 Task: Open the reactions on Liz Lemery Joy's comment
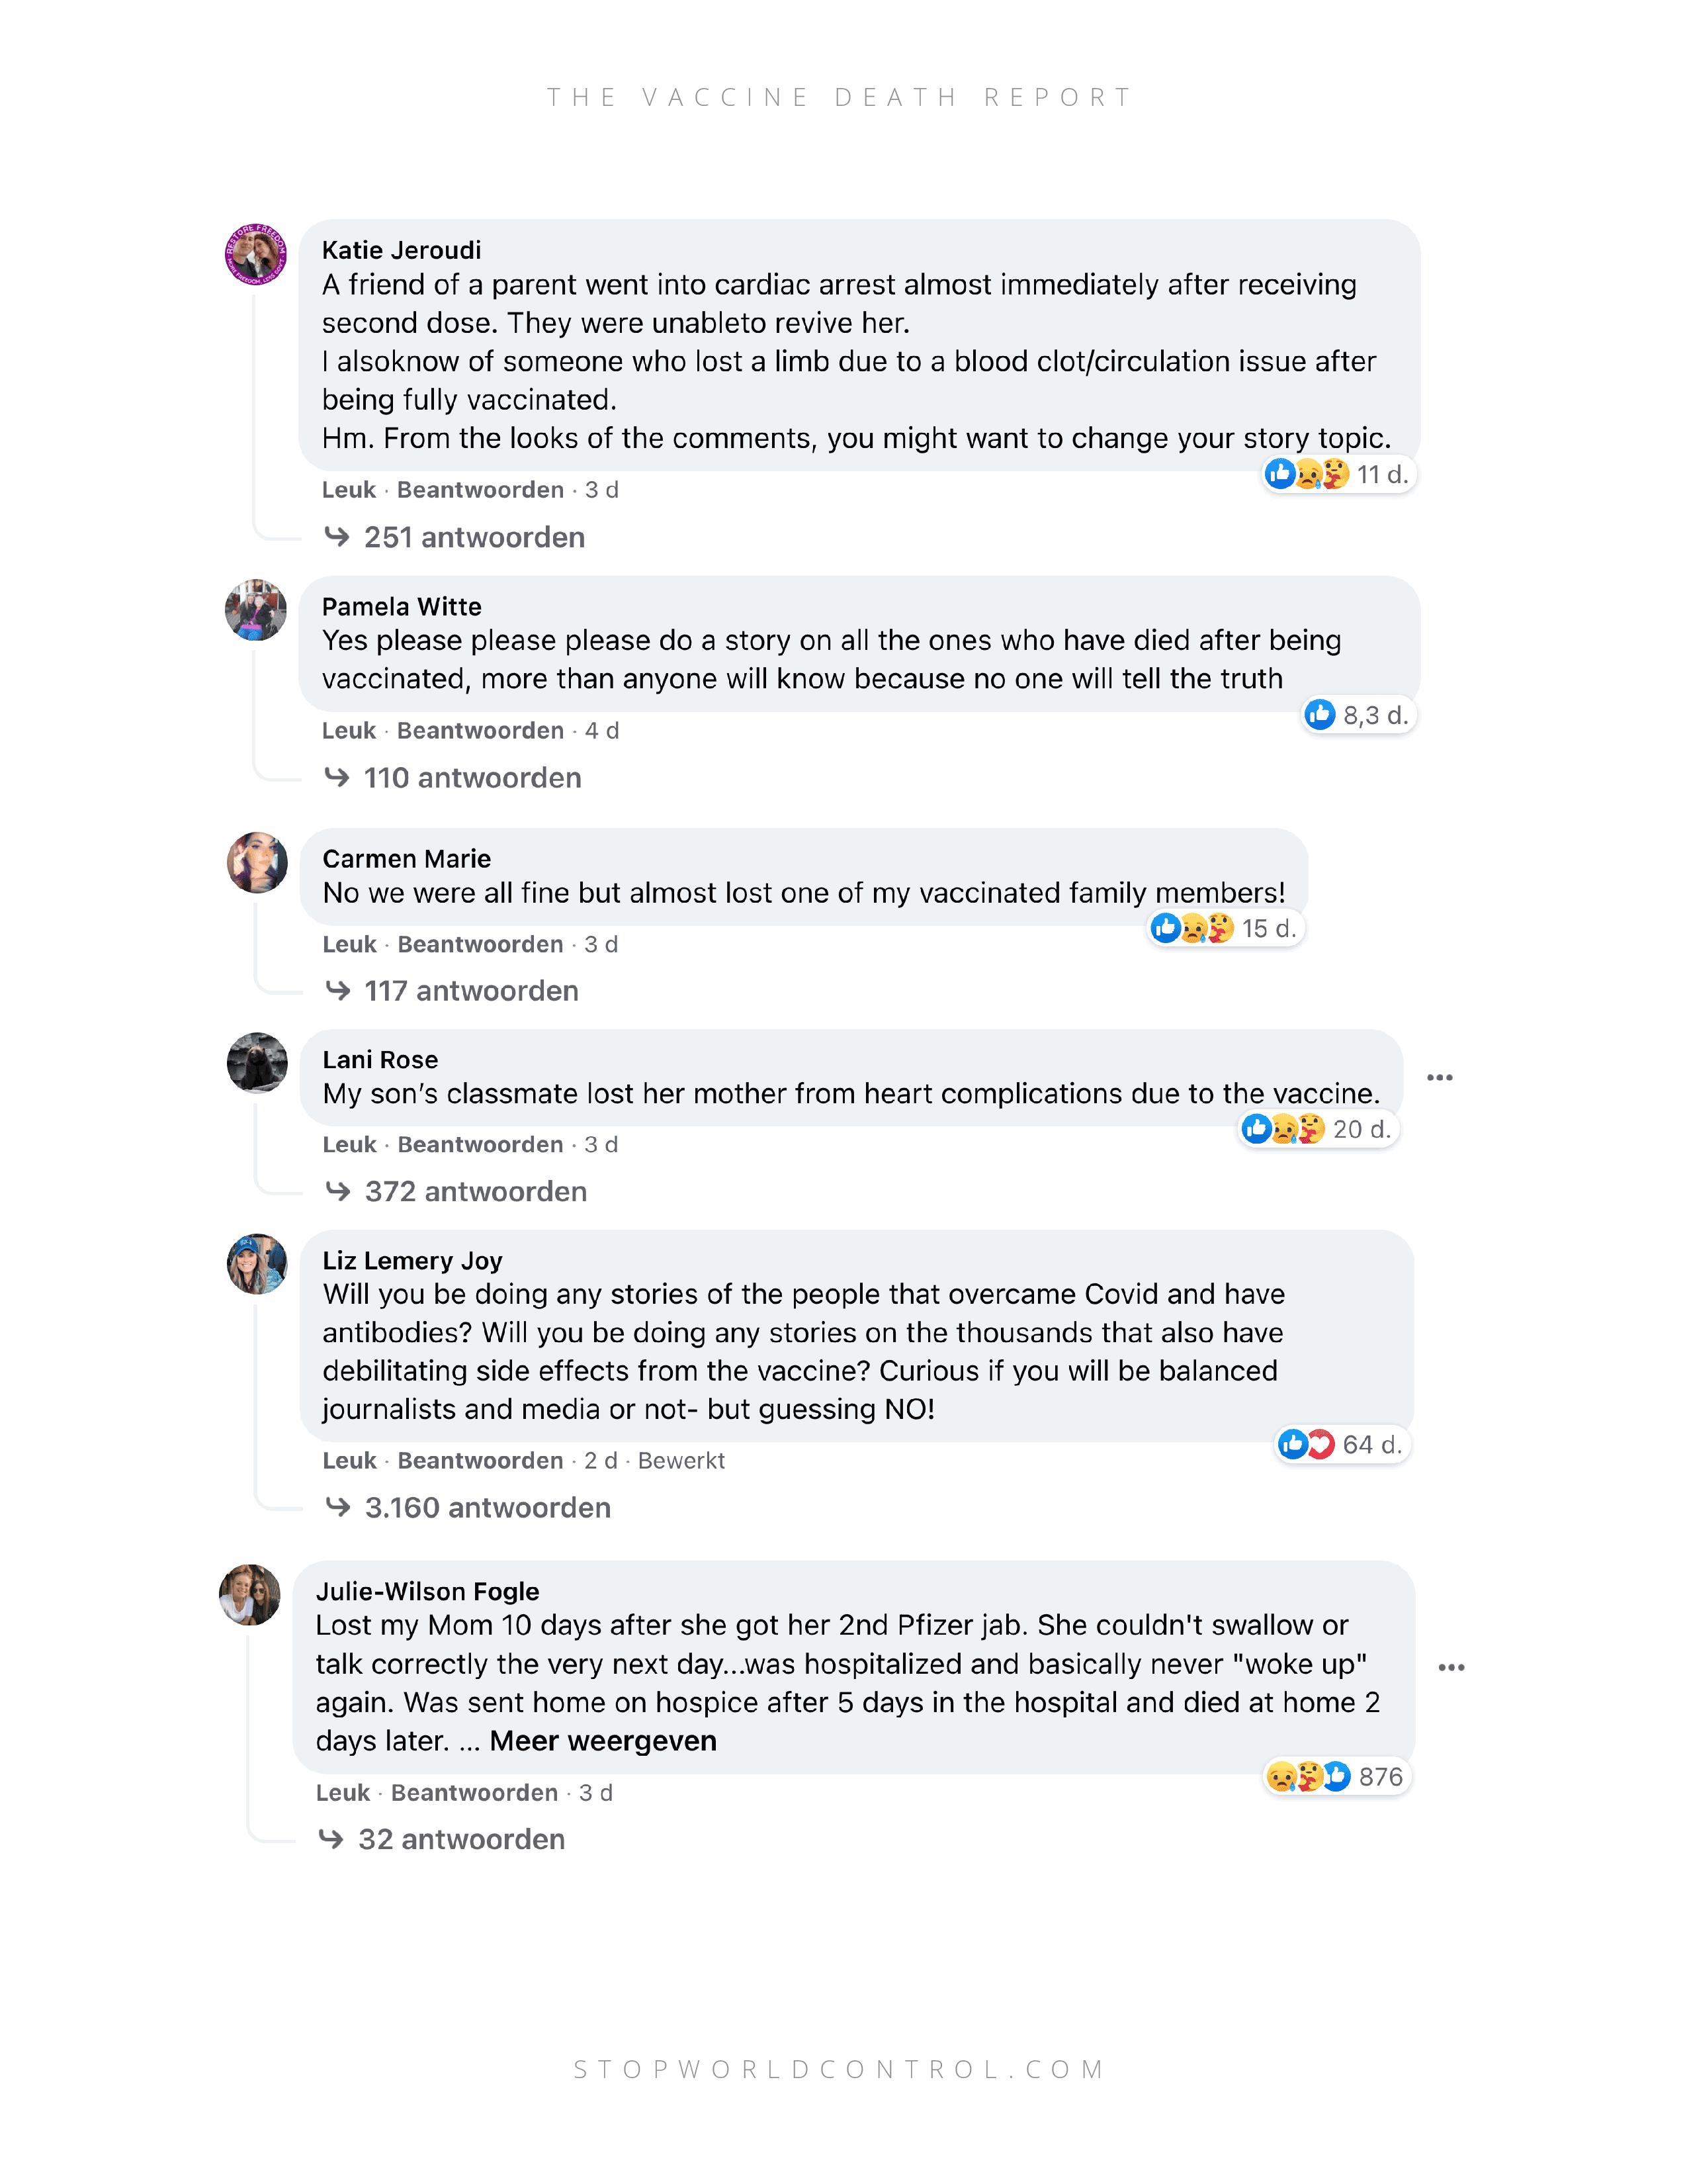tap(1341, 1444)
